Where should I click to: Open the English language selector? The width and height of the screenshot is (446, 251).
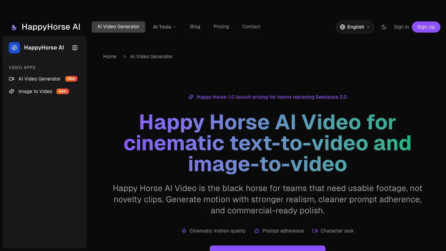pyautogui.click(x=355, y=27)
